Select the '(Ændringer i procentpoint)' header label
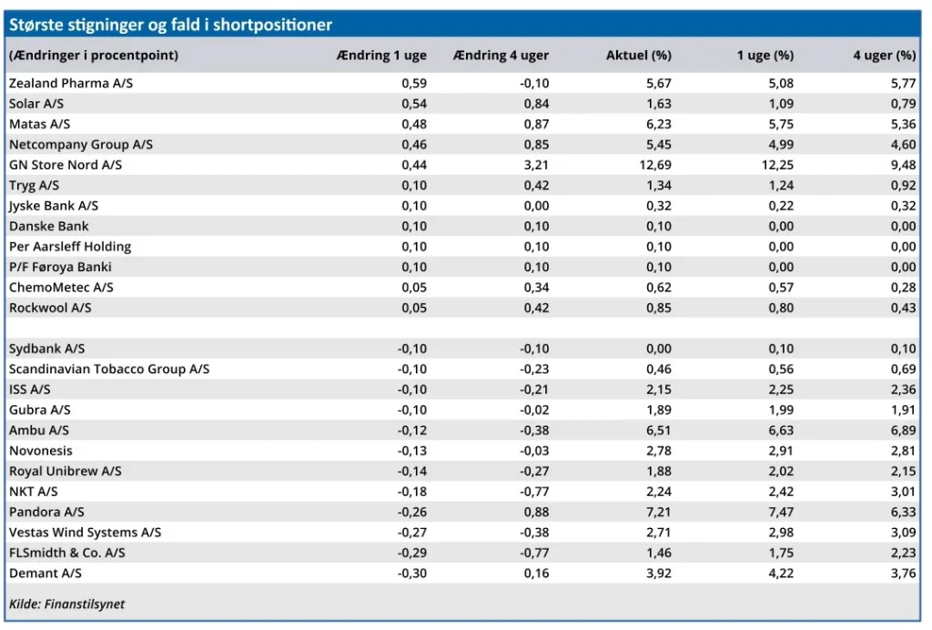This screenshot has height=630, width=932. point(93,56)
